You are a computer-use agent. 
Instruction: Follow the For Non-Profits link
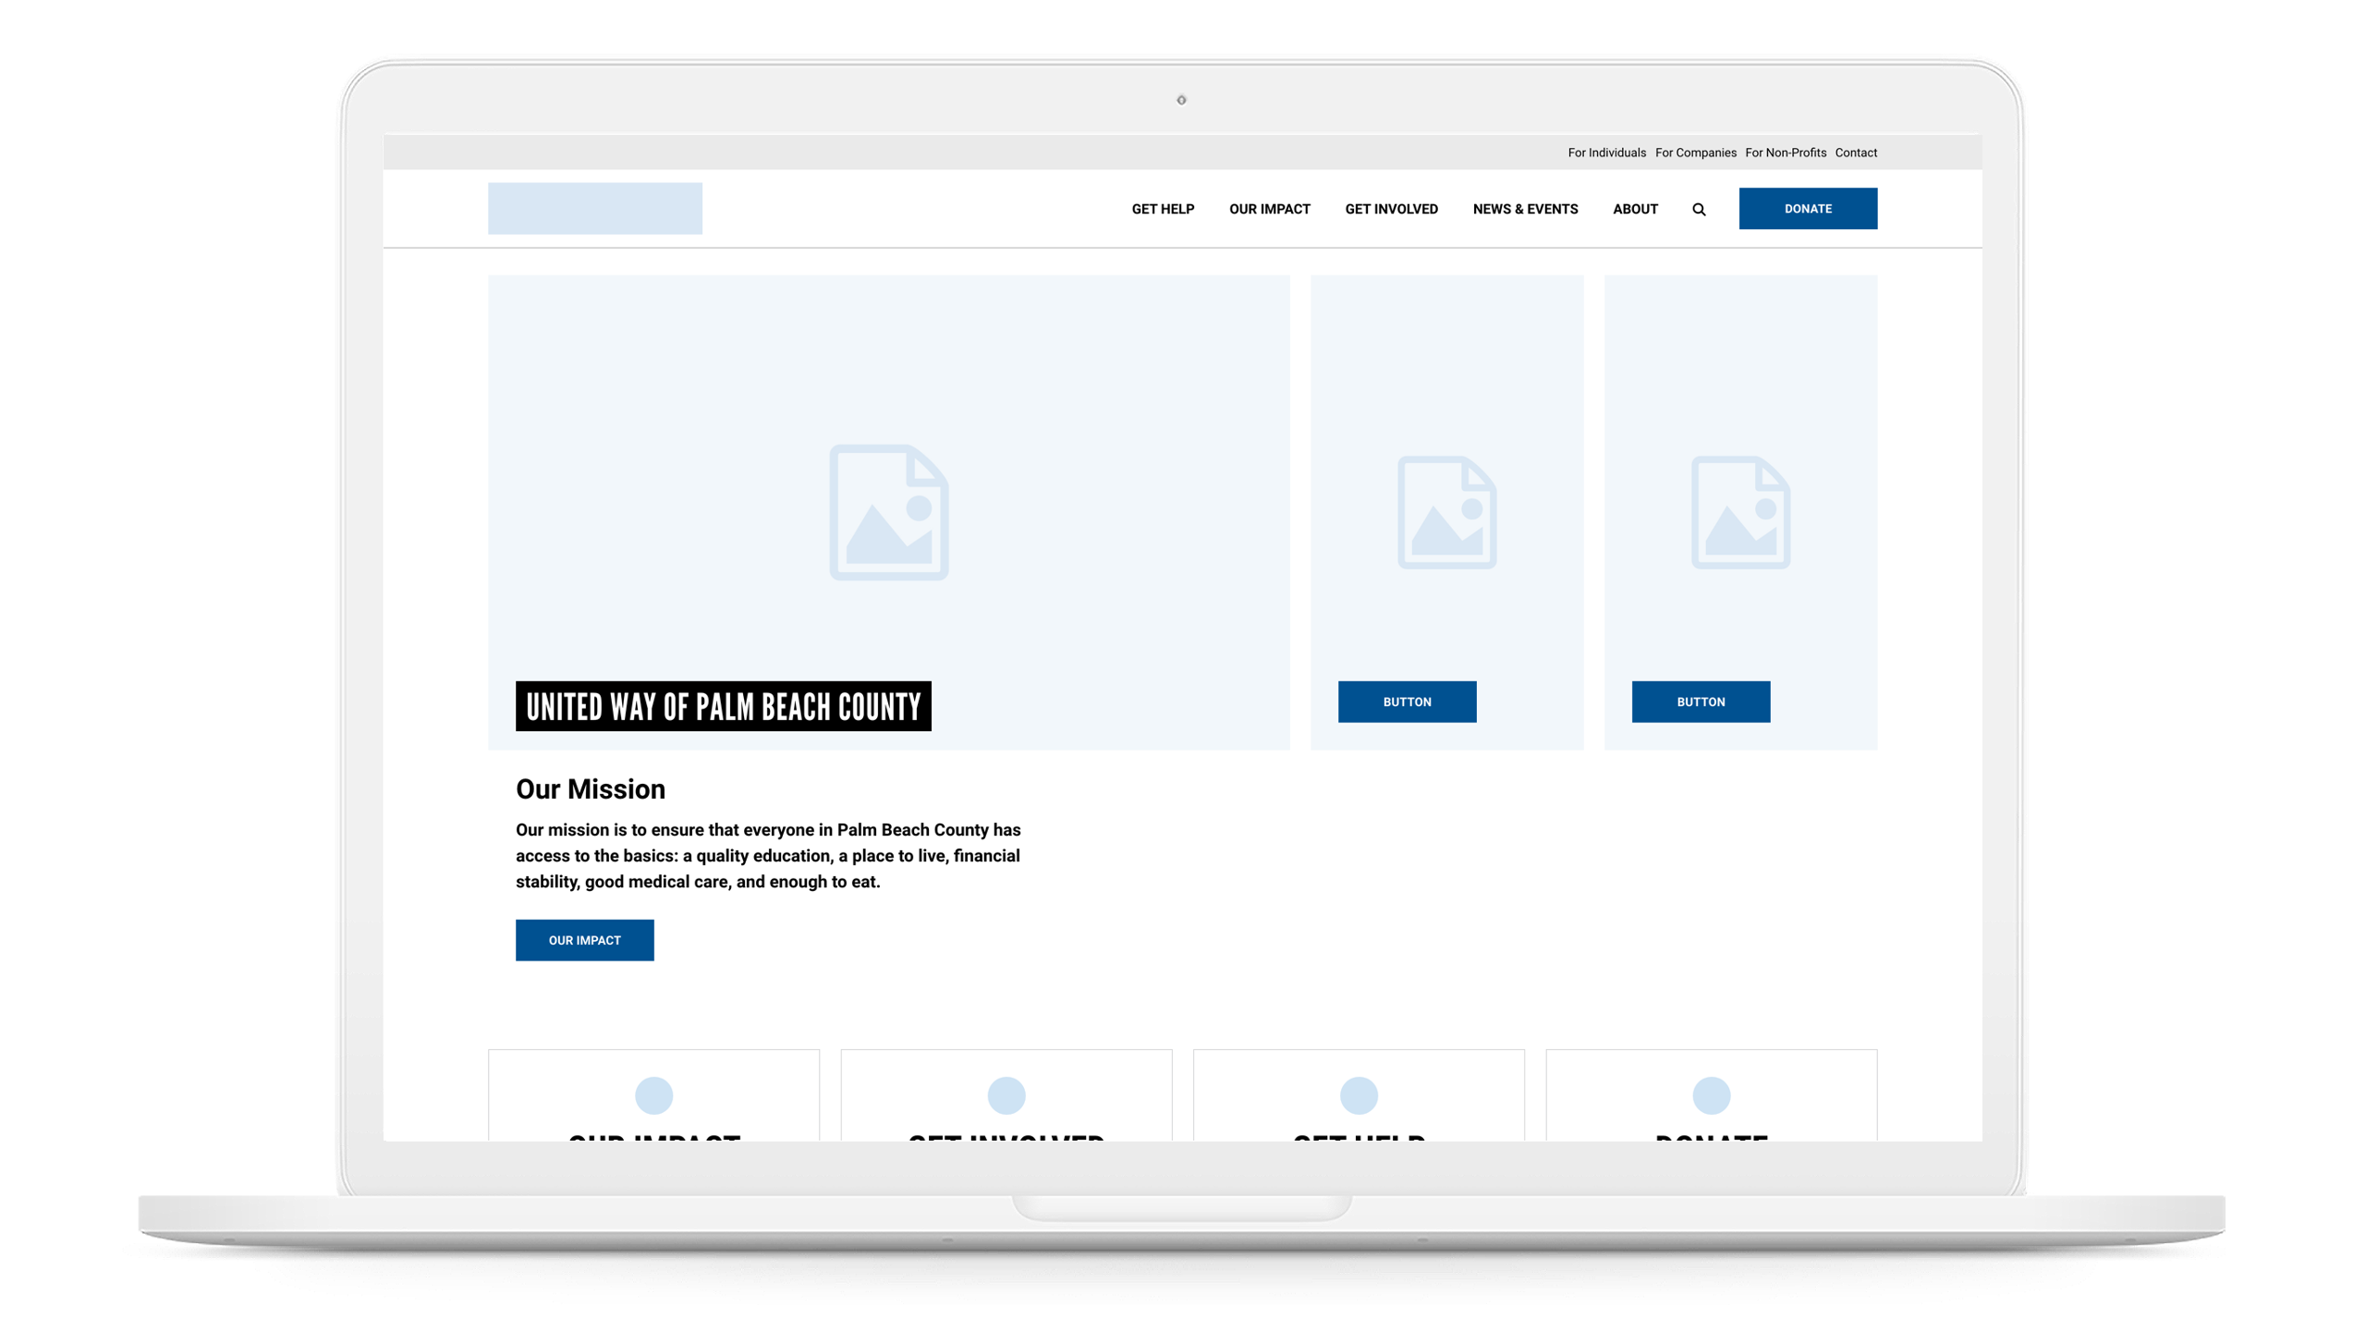[x=1785, y=153]
